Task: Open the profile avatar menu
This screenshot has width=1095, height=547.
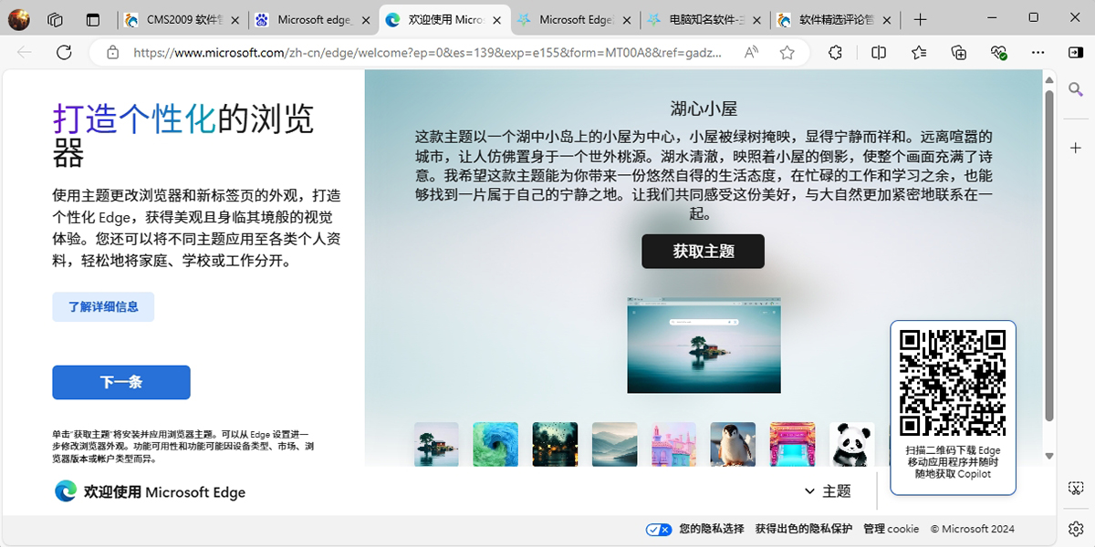Action: 18,18
